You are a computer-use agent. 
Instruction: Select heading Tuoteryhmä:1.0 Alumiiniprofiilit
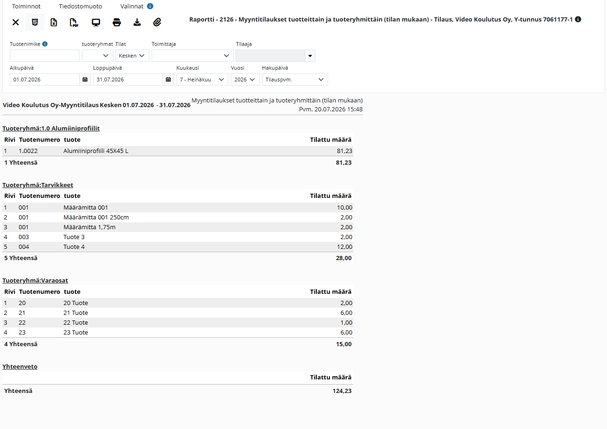click(x=51, y=128)
